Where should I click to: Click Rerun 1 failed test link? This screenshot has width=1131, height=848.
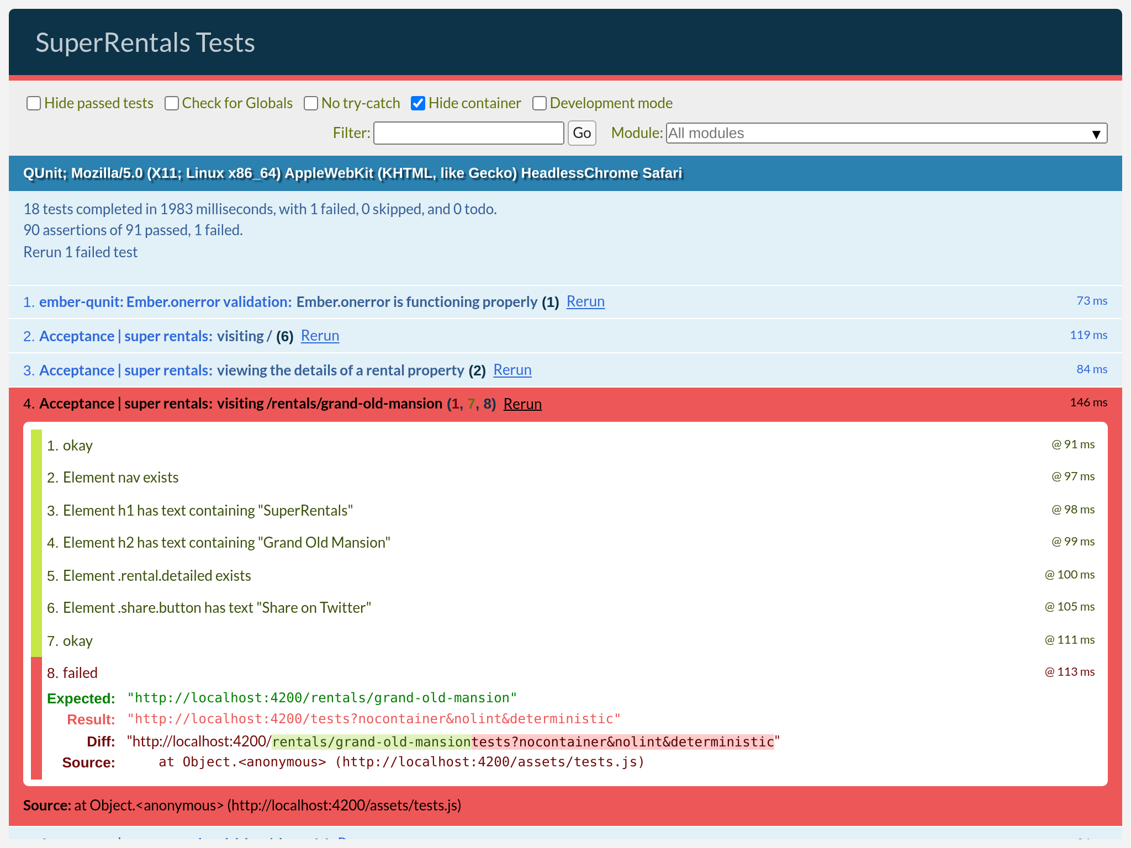pyautogui.click(x=80, y=252)
